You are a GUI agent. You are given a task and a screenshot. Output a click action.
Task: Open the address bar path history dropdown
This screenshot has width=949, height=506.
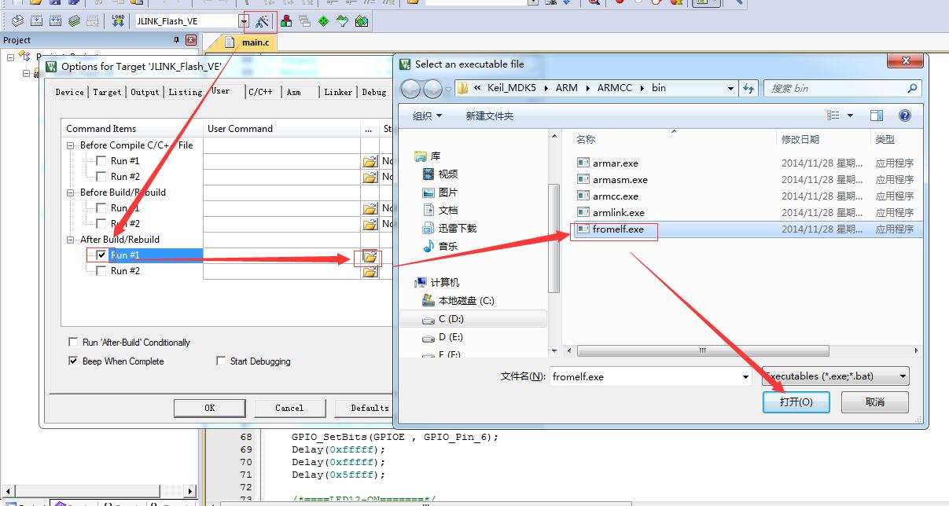(x=730, y=89)
